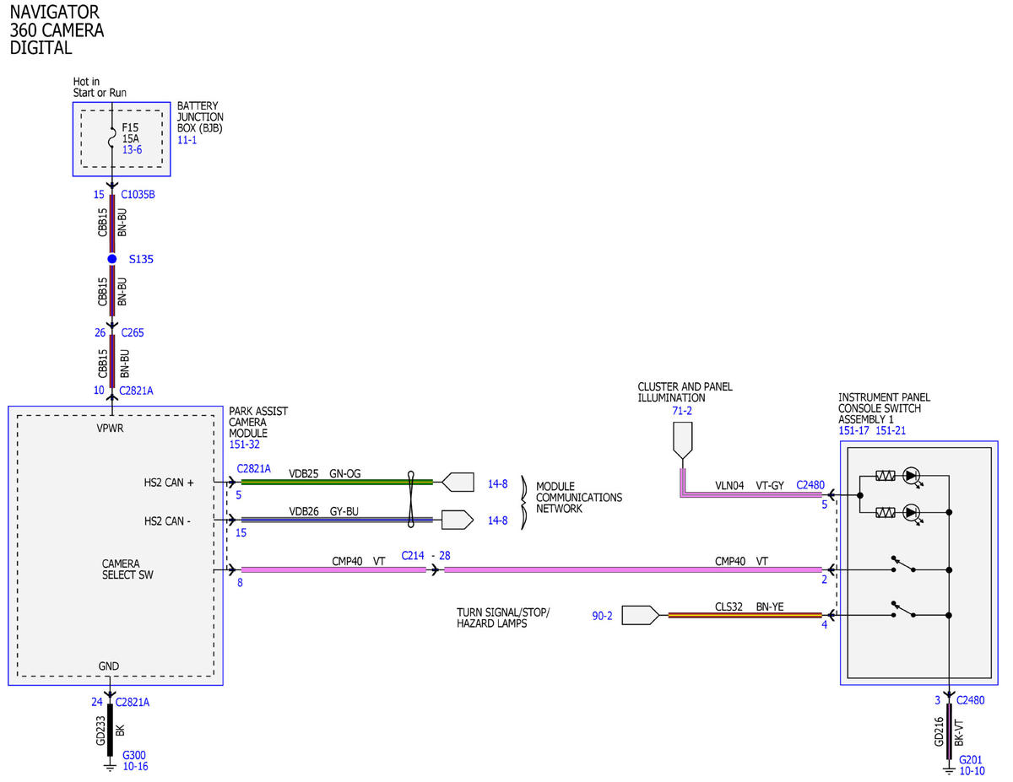Viewport: 1013px width, 782px height.
Task: Click pin number 26 at C265
Action: (100, 332)
